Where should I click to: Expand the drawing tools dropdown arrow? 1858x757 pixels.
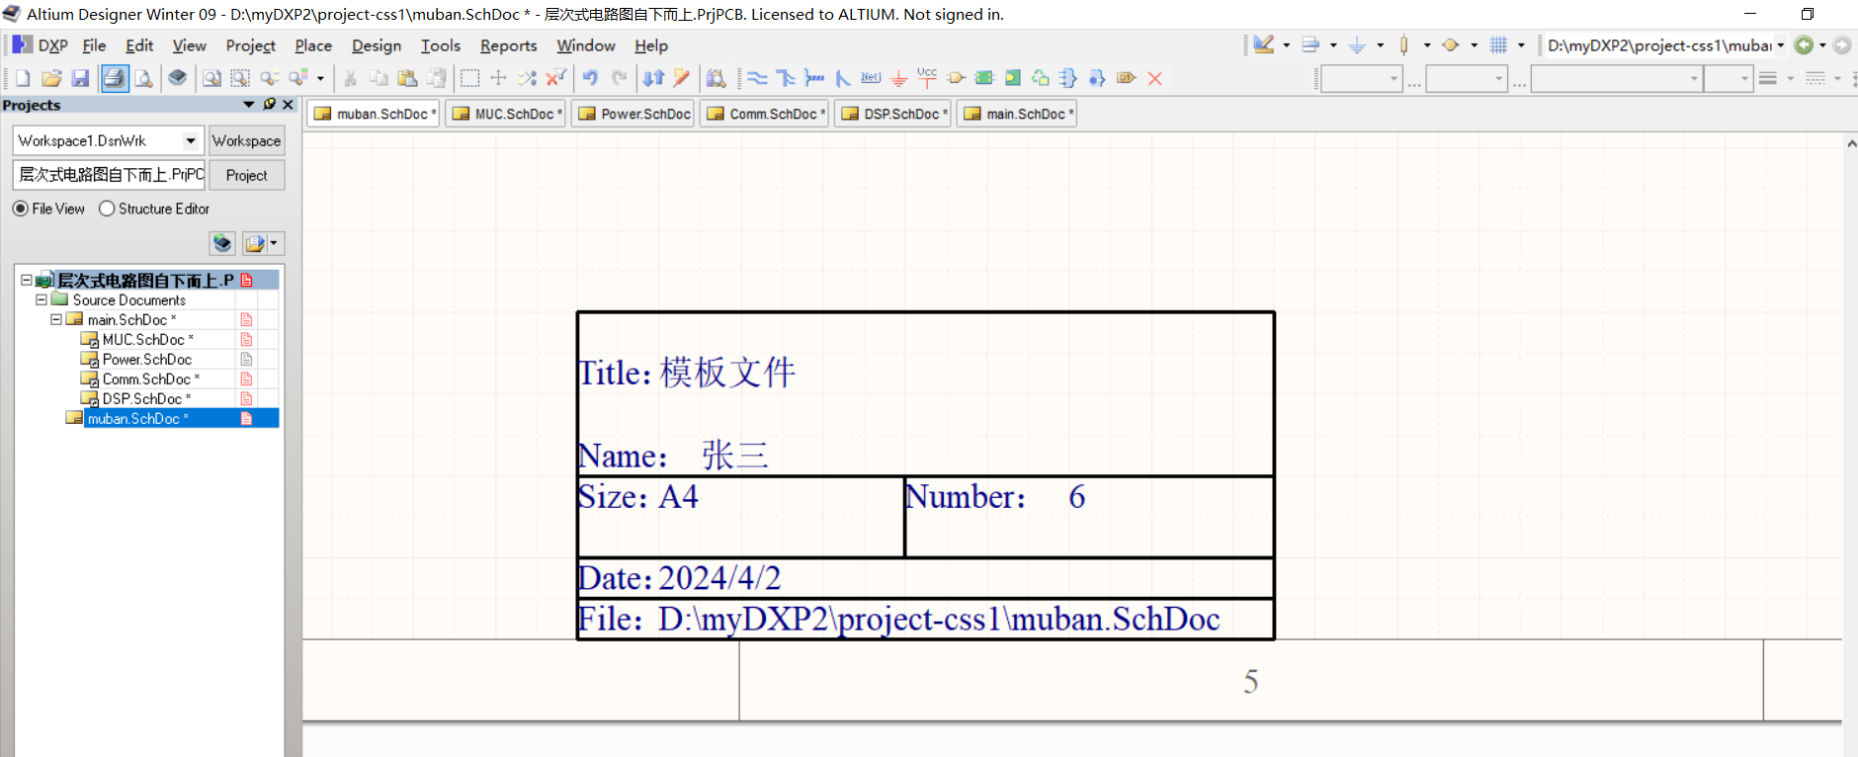point(1286,45)
